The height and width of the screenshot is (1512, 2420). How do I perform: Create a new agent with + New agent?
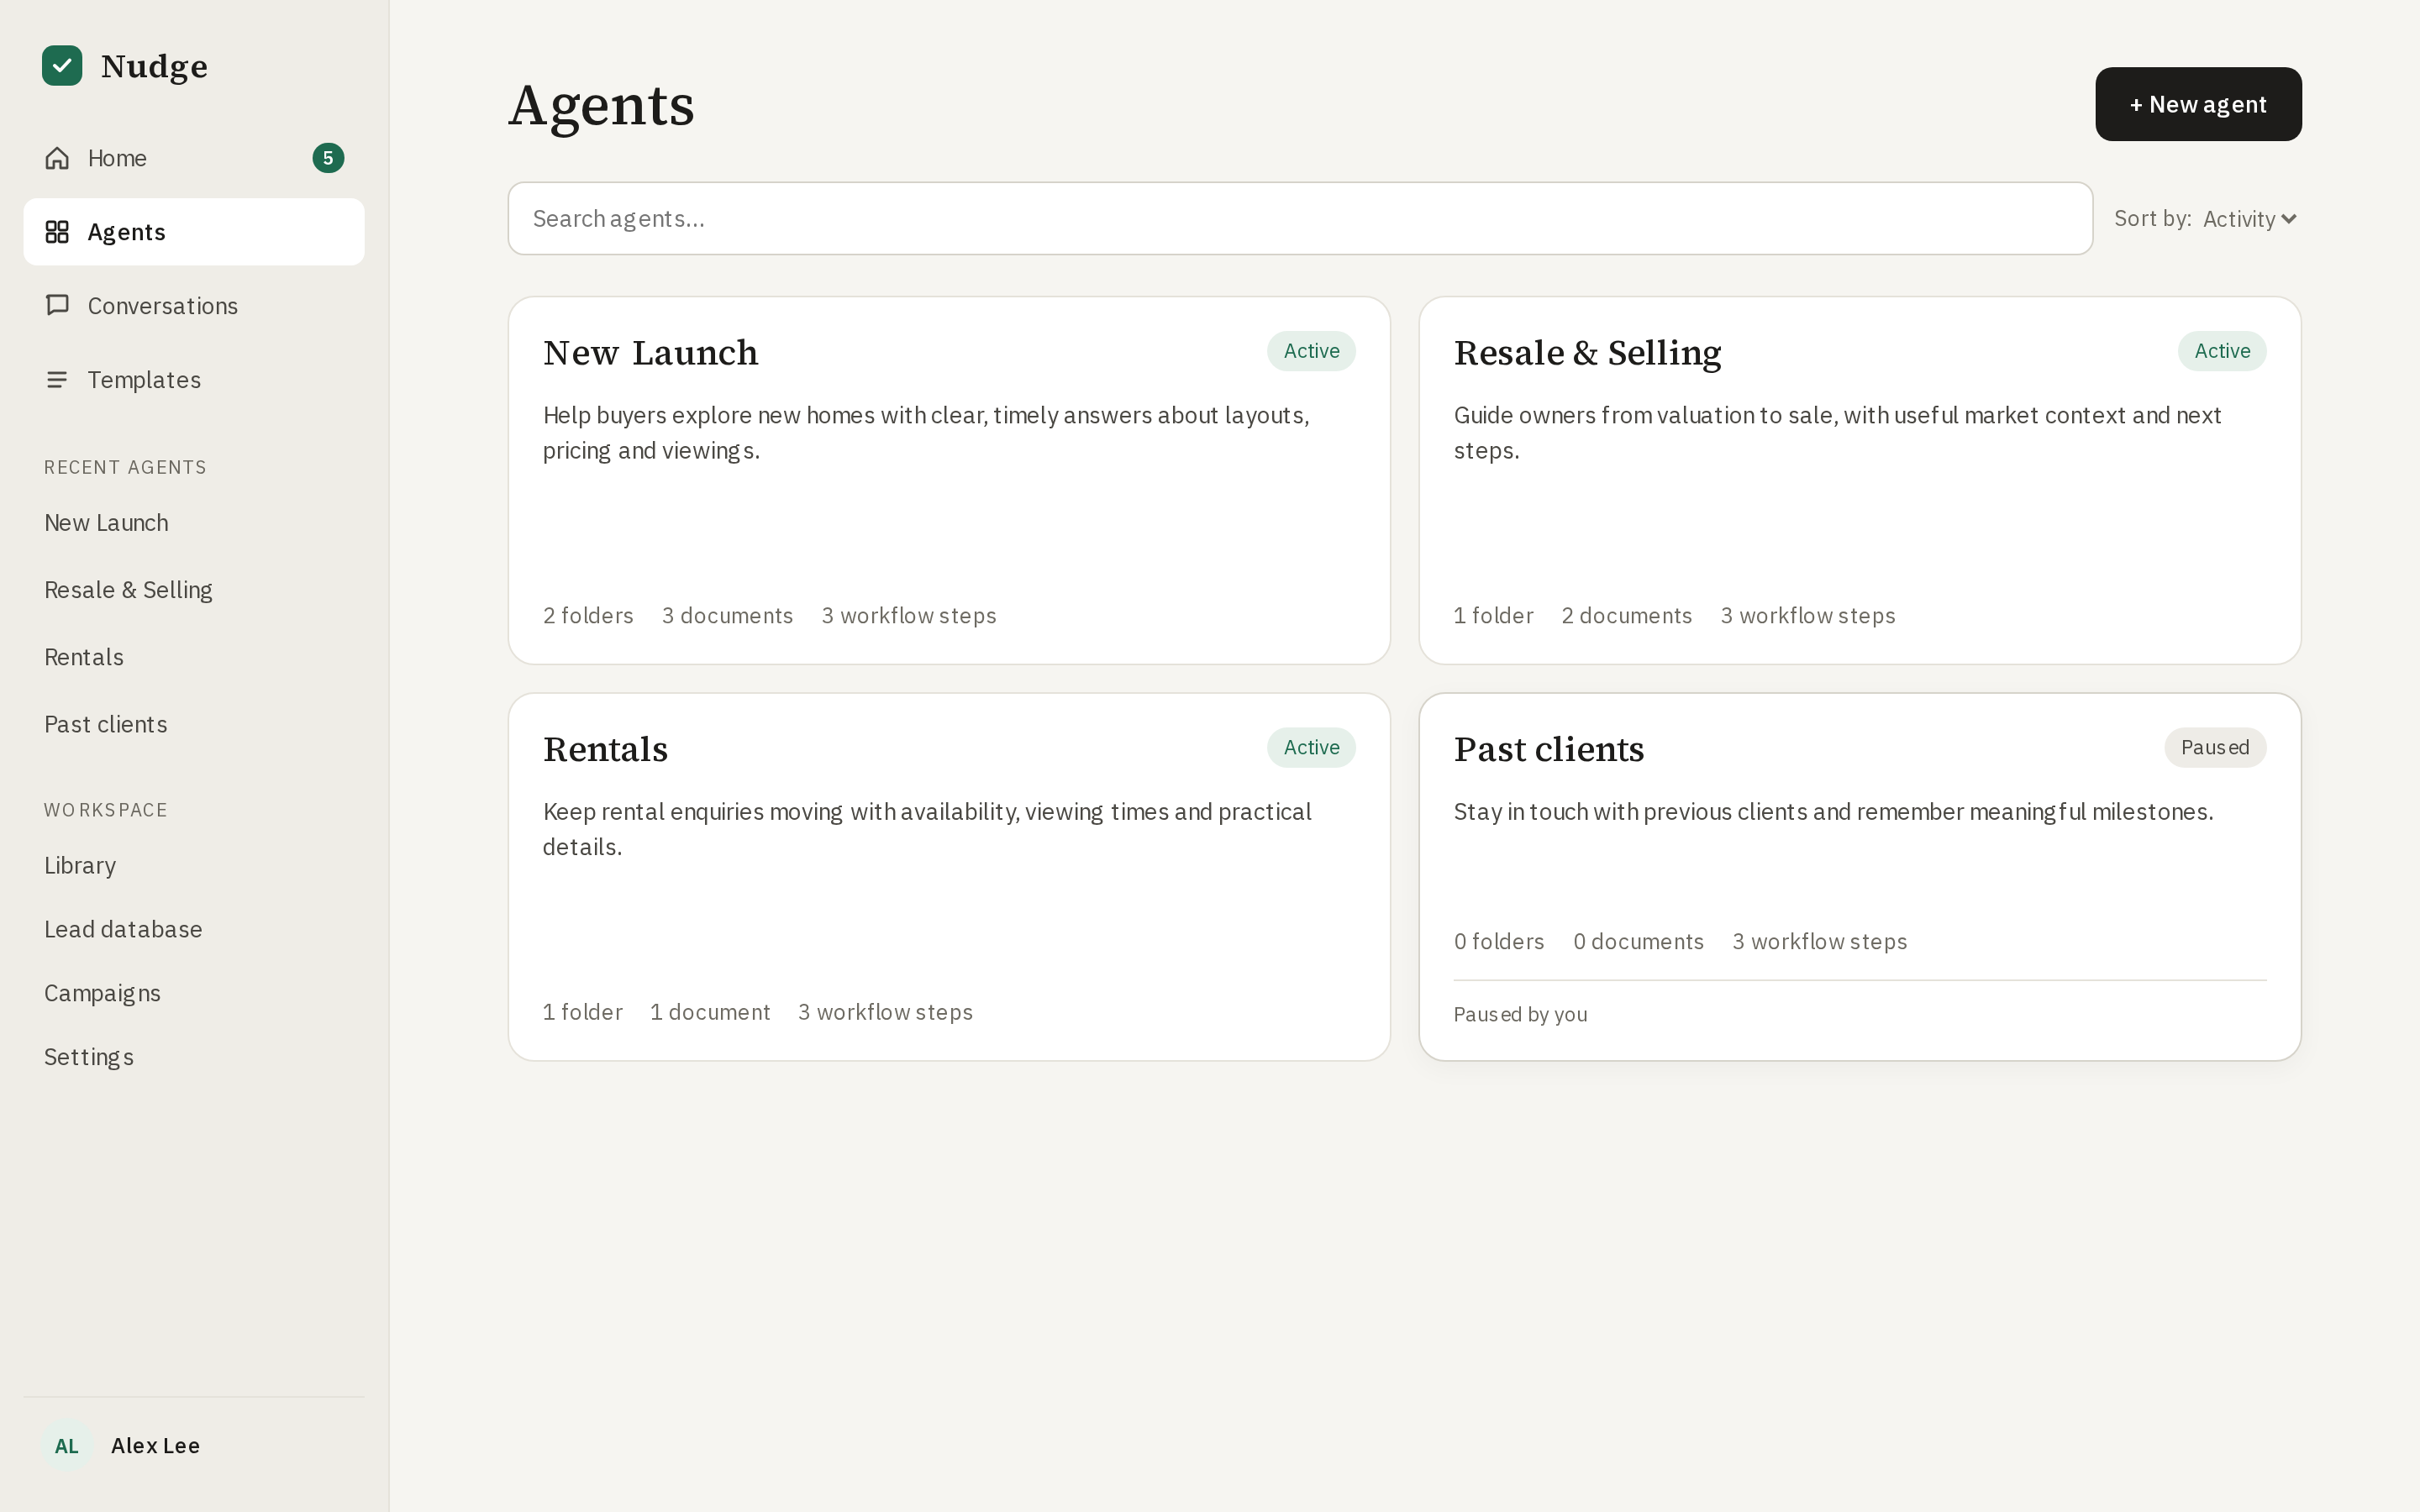click(x=2198, y=104)
